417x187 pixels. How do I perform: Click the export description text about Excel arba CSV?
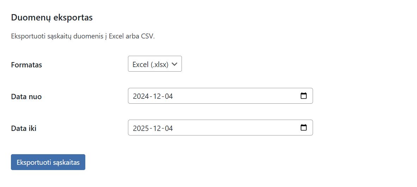[x=83, y=36]
